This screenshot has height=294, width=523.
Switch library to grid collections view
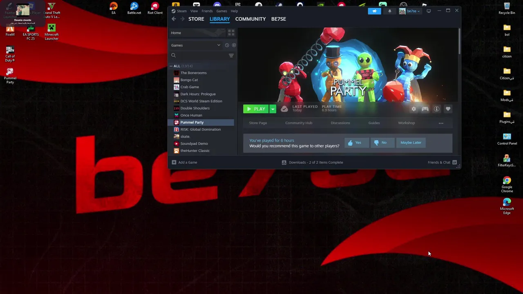(231, 33)
